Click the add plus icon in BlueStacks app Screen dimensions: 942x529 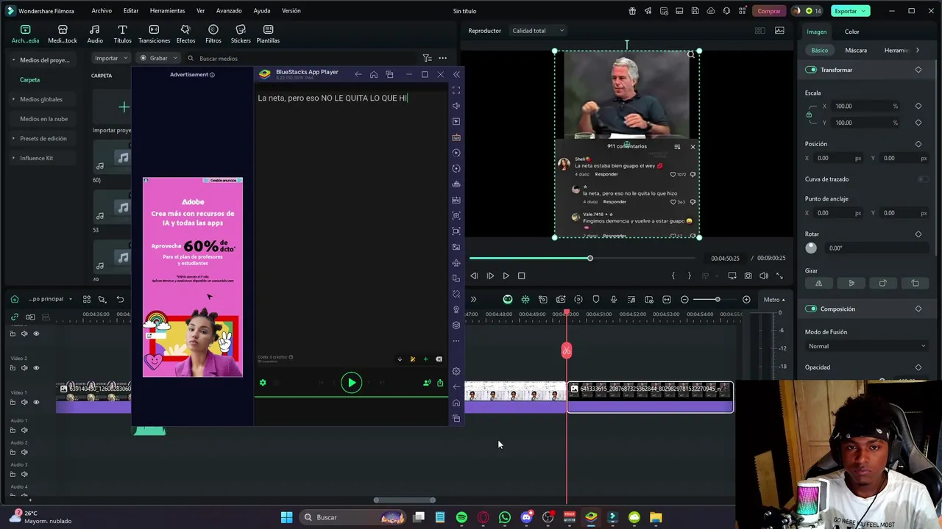[x=425, y=359]
